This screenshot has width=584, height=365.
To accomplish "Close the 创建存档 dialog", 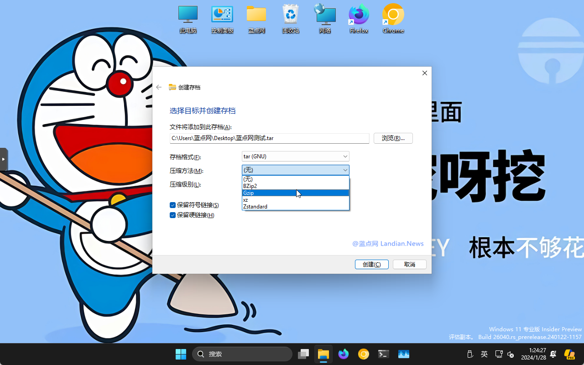I will pyautogui.click(x=425, y=73).
